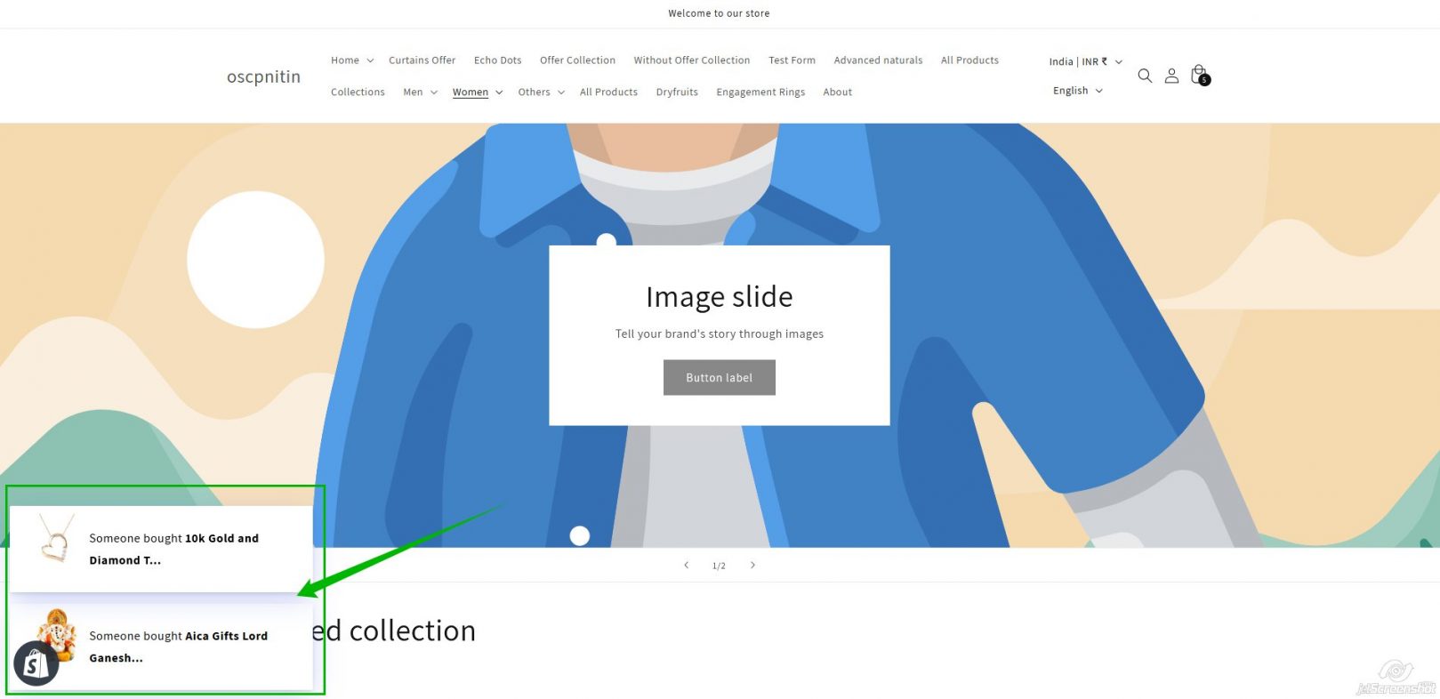Click the account login person icon

pyautogui.click(x=1171, y=76)
